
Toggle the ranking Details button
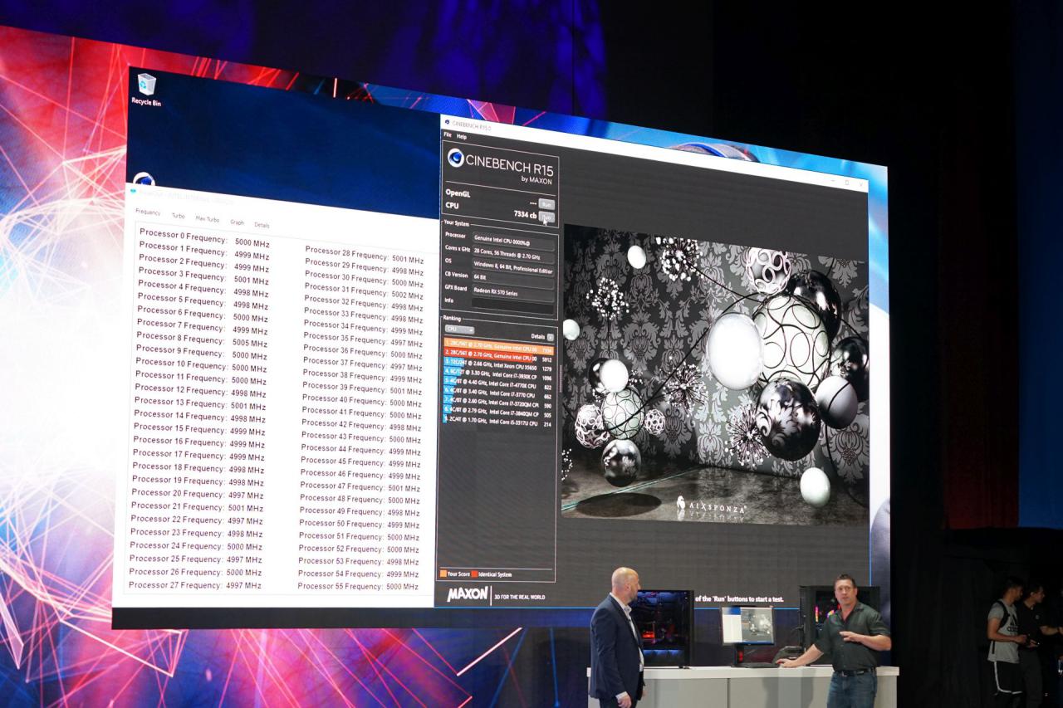tap(551, 337)
